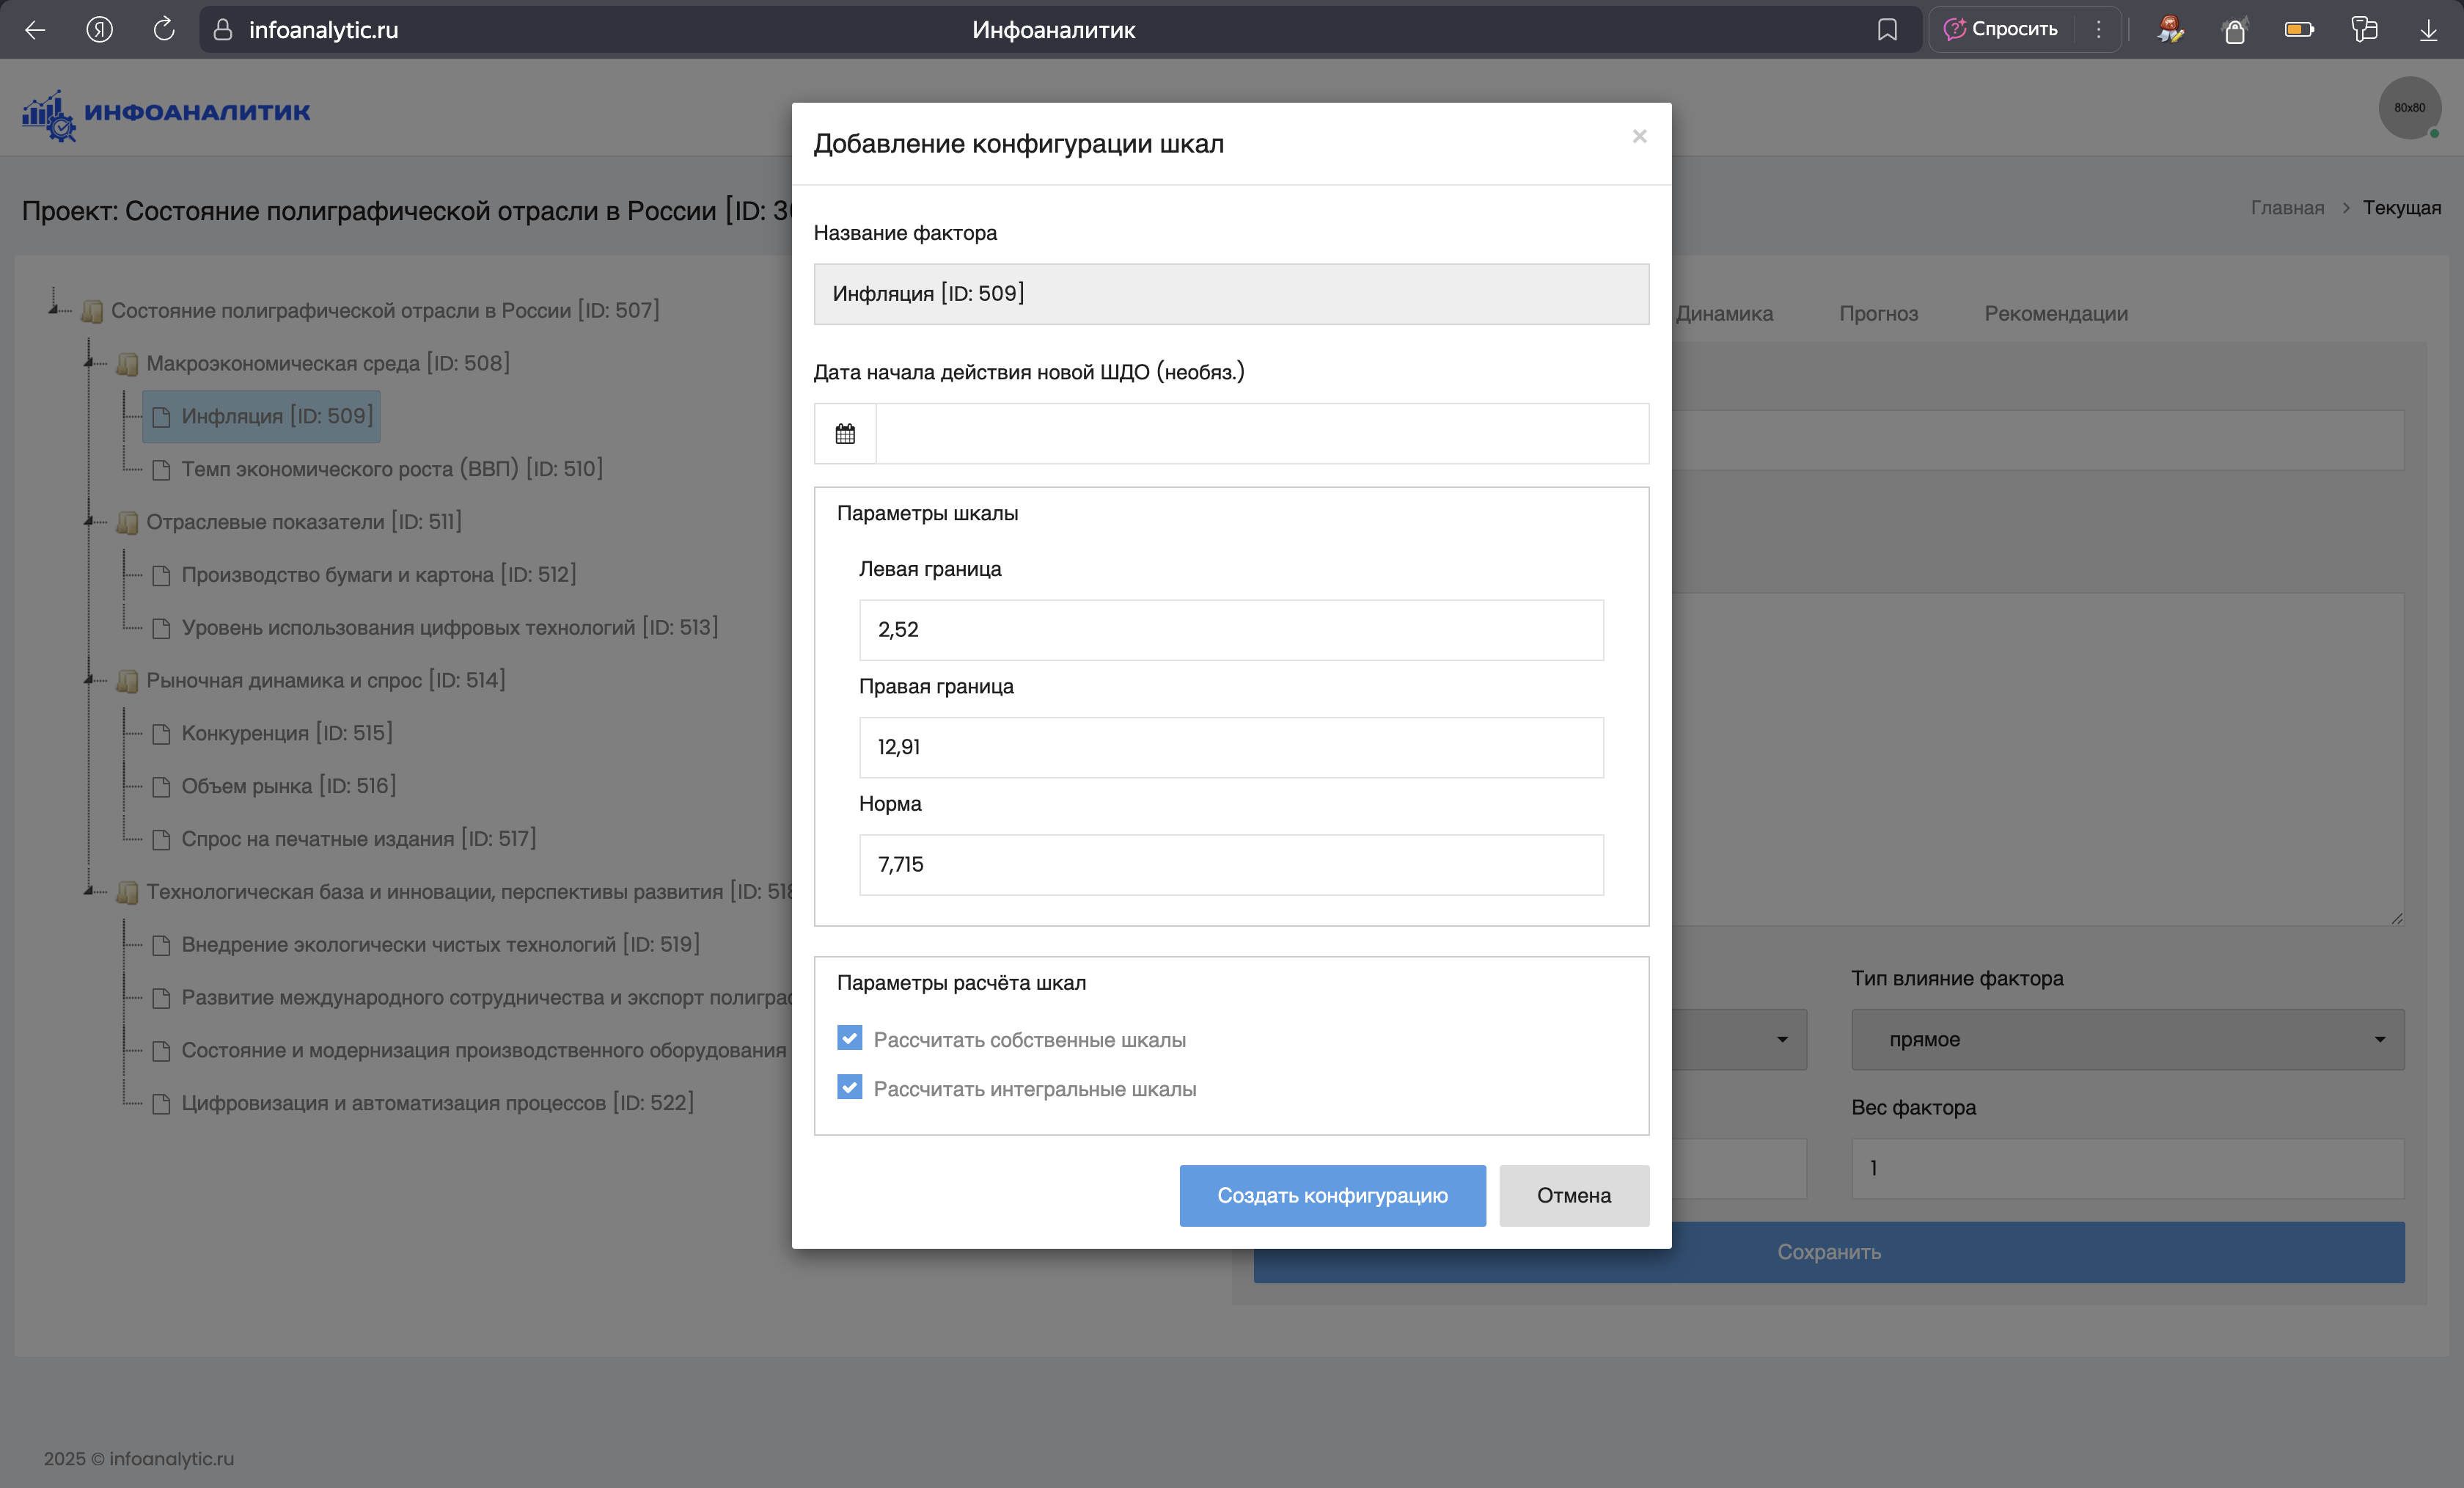Open the Рекомендации tab

pyautogui.click(x=2055, y=313)
